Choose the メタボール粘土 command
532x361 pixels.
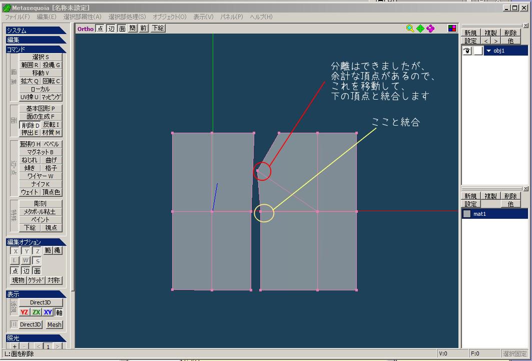41,212
